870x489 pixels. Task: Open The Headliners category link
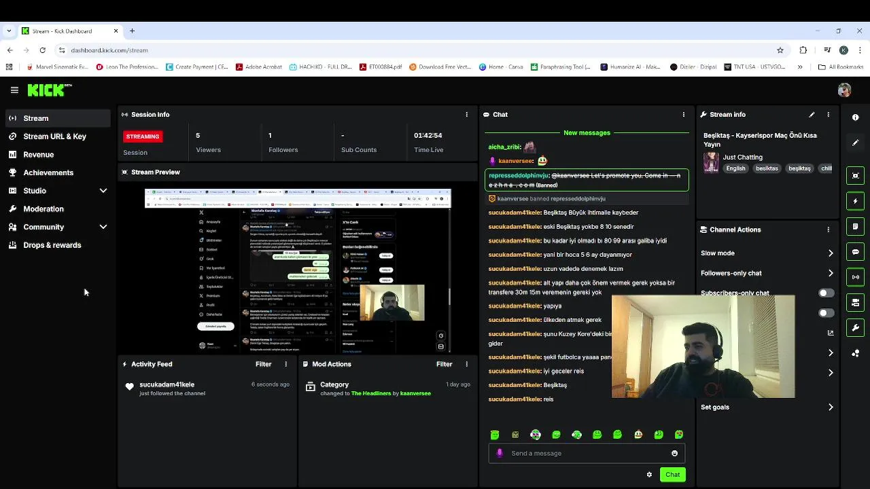pyautogui.click(x=370, y=393)
